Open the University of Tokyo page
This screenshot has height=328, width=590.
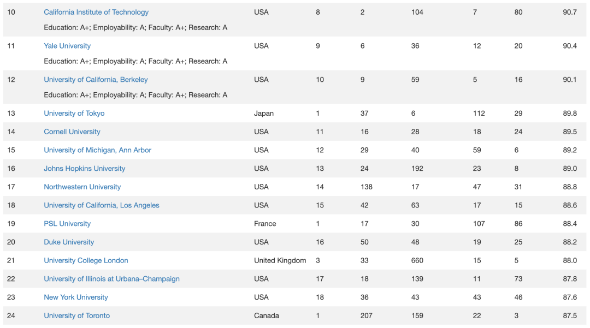click(x=74, y=113)
